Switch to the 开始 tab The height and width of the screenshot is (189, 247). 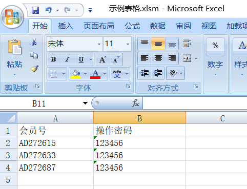[x=40, y=26]
